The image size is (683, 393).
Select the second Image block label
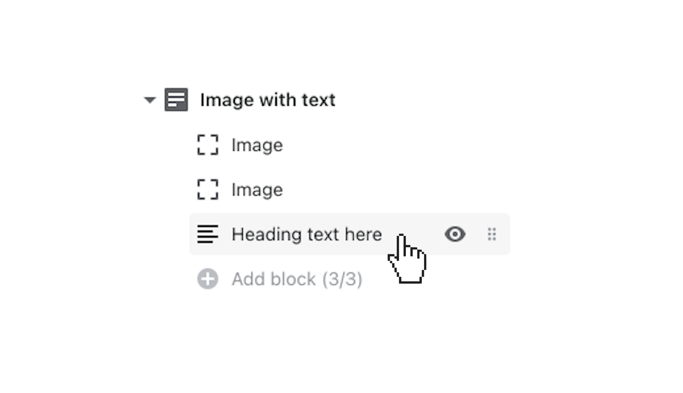point(257,190)
